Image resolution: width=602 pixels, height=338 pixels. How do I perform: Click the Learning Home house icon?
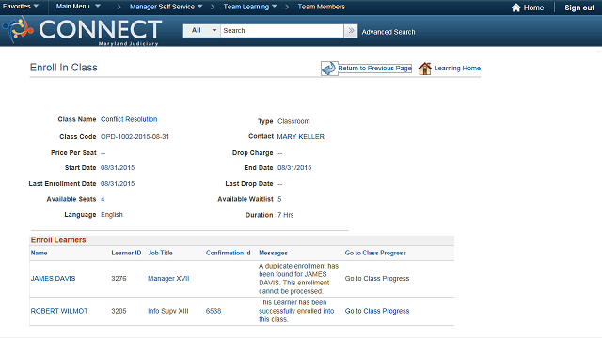424,69
